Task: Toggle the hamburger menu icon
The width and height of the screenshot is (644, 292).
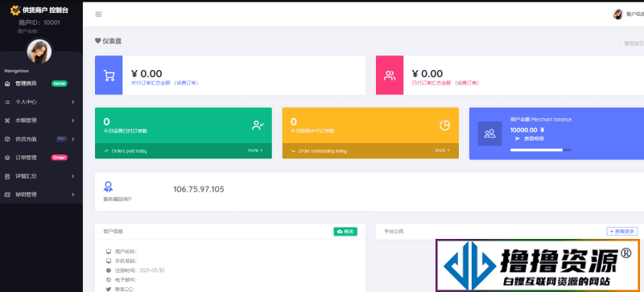Action: click(x=98, y=14)
